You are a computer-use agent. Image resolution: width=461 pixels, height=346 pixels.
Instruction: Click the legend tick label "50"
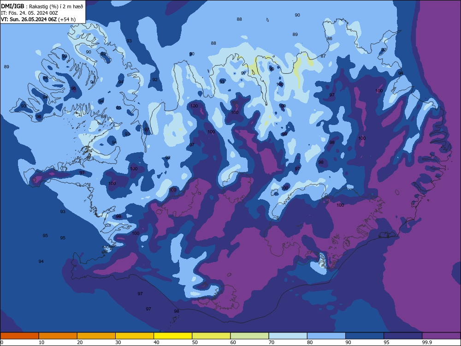tap(195, 342)
